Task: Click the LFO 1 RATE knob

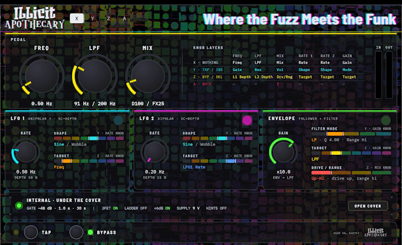Action: 26,152
